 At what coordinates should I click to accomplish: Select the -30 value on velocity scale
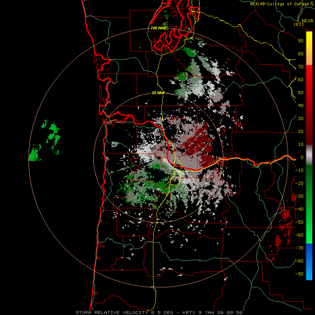pos(299,196)
